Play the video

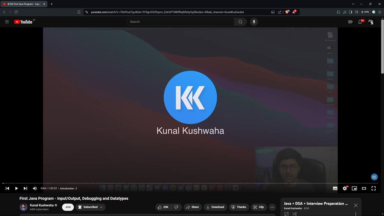click(x=16, y=188)
